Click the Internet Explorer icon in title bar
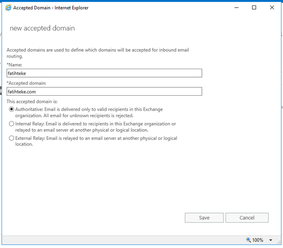Screen dimensions: 283x248 (x=8, y=8)
